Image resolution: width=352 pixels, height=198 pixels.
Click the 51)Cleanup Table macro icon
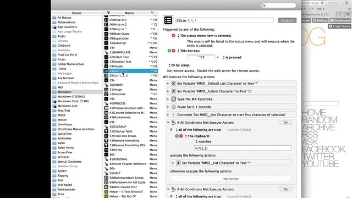point(106,131)
